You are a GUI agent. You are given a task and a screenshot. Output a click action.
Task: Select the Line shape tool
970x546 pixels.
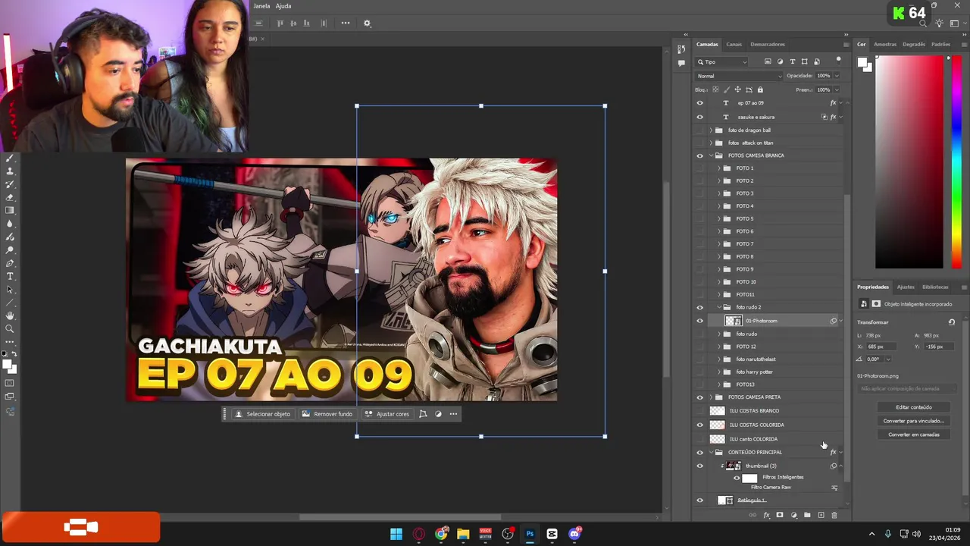click(x=10, y=303)
